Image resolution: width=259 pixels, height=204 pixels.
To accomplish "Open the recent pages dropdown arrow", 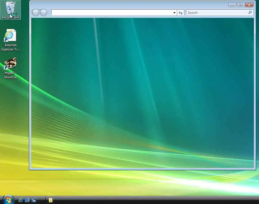I will tap(49, 13).
